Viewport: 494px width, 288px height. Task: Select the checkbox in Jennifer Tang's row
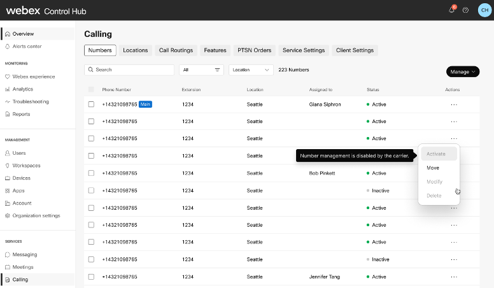[91, 277]
